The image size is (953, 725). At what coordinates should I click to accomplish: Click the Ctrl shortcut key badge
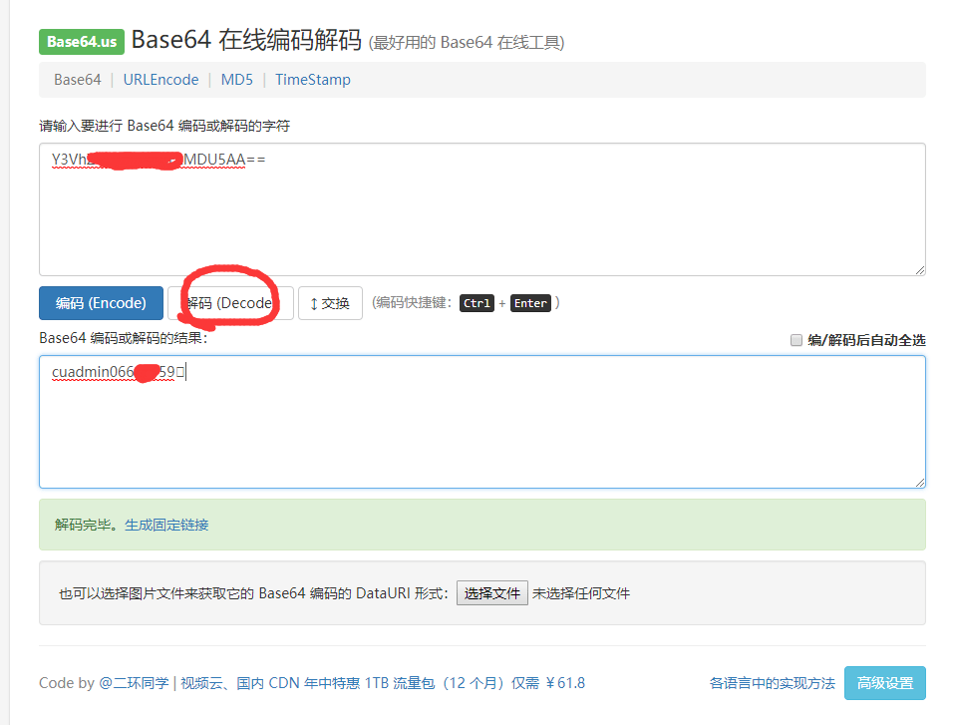(x=476, y=303)
